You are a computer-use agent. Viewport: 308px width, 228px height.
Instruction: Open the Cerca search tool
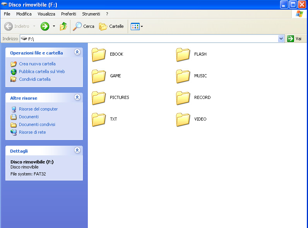(x=84, y=26)
